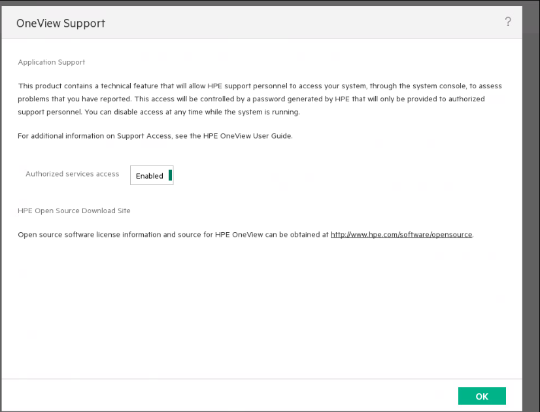Click the "Authorized services access" label
Viewport: 540px width, 412px height.
tap(72, 174)
